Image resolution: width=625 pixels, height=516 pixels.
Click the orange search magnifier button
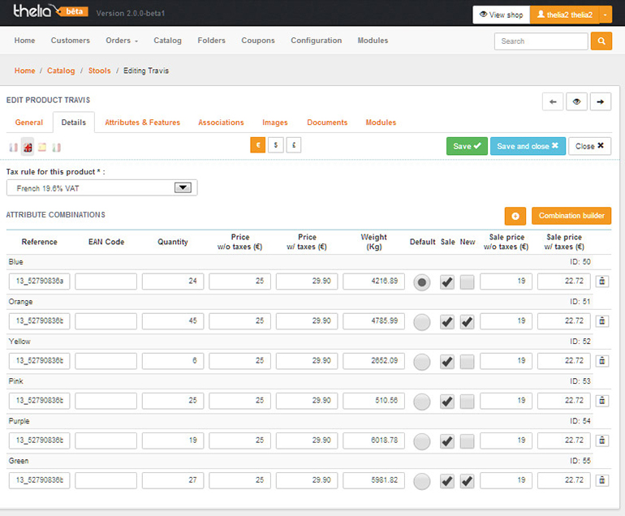(601, 41)
